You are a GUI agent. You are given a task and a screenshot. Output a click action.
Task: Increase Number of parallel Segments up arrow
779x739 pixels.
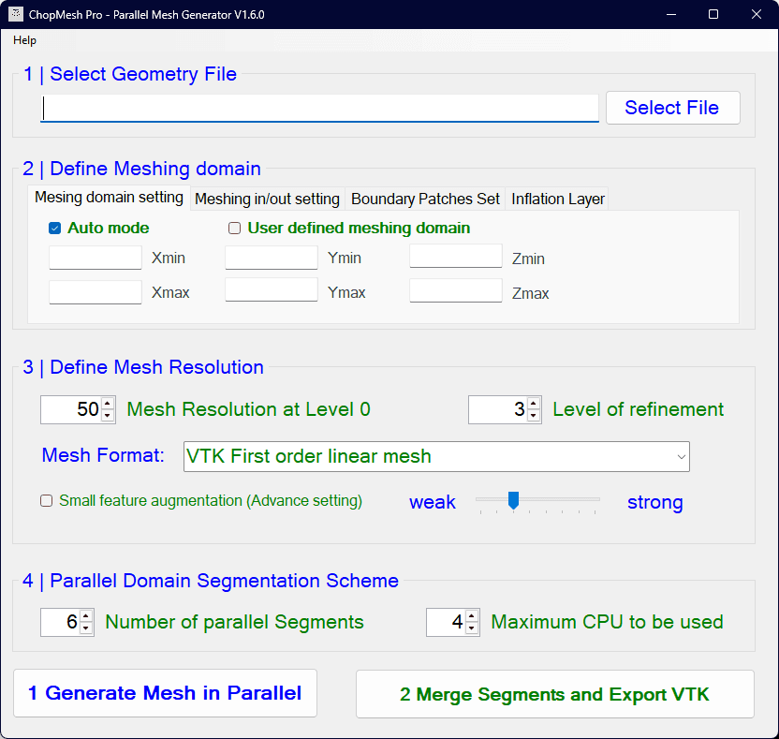coord(86,616)
